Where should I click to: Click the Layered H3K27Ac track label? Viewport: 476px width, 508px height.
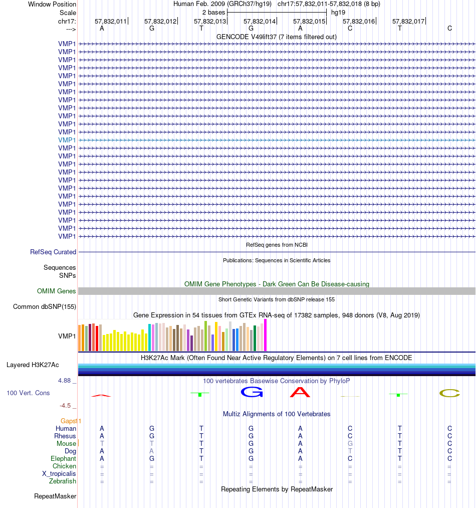[x=33, y=365]
